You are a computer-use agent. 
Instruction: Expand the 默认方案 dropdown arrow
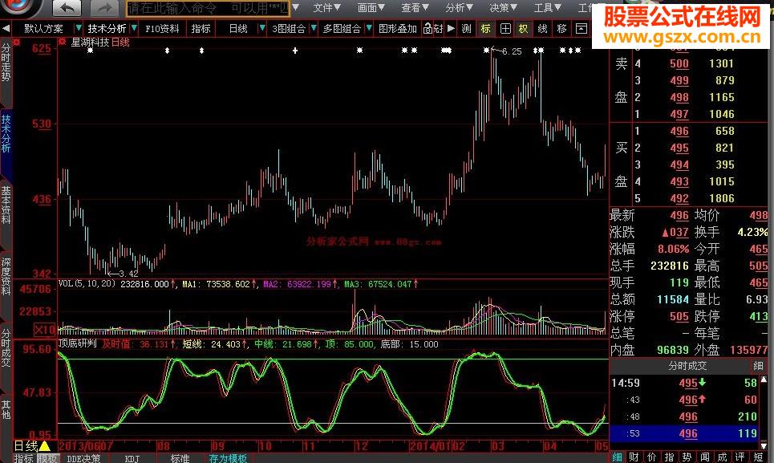[78, 29]
